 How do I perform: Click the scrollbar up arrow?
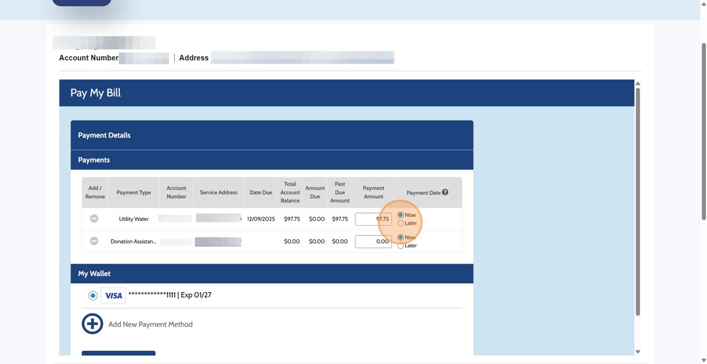click(637, 83)
